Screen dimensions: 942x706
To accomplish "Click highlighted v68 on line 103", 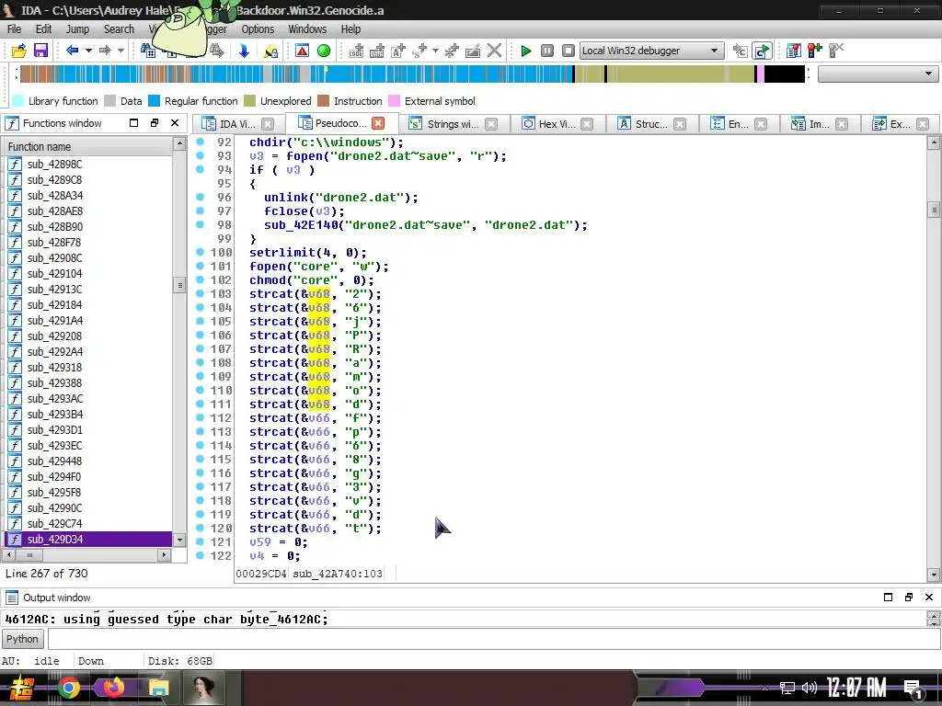I will click(x=319, y=294).
